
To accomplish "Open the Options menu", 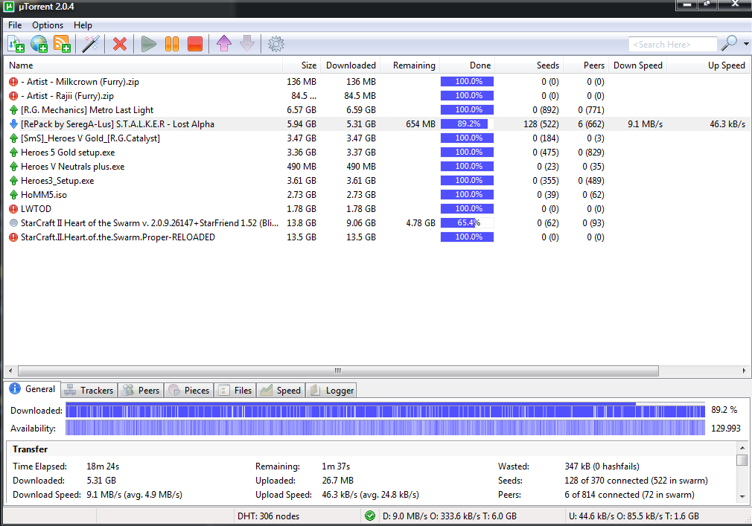I will 48,25.
